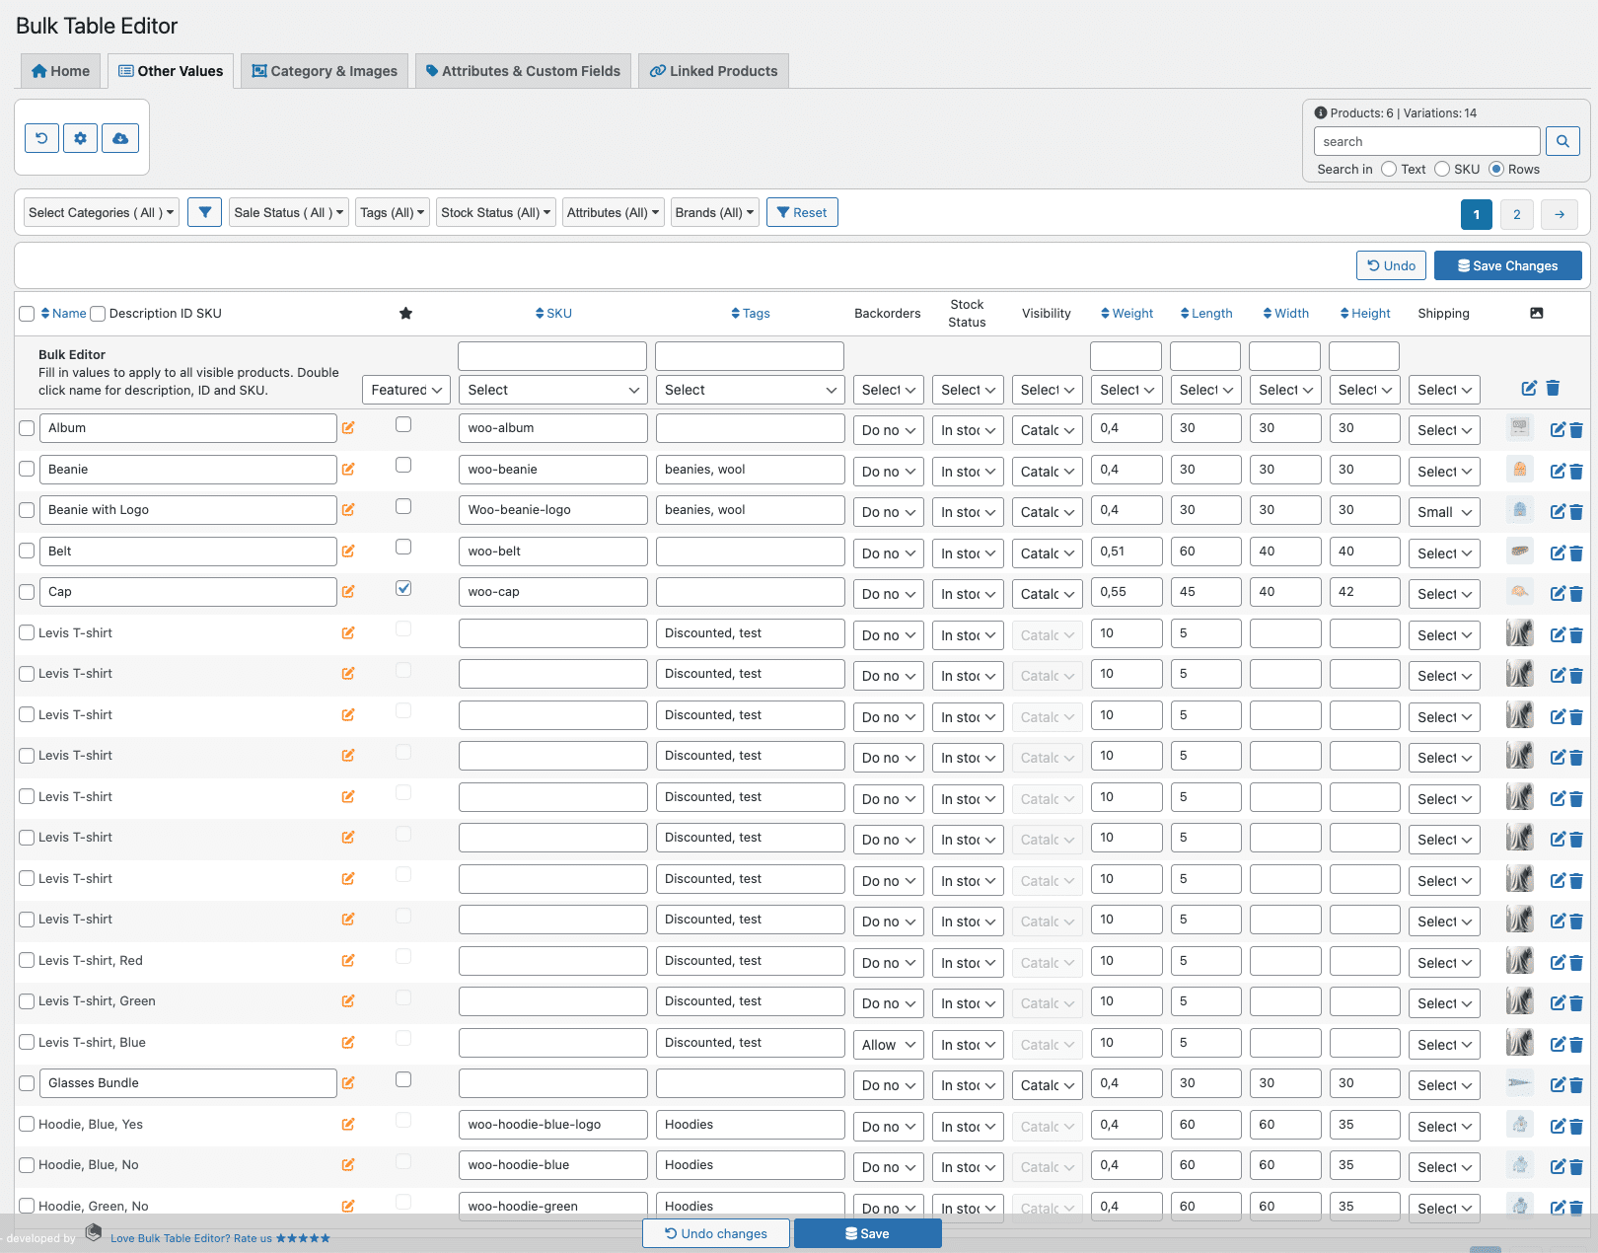This screenshot has height=1253, width=1598.
Task: Delete the Beanie row with trash icon
Action: (1576, 472)
